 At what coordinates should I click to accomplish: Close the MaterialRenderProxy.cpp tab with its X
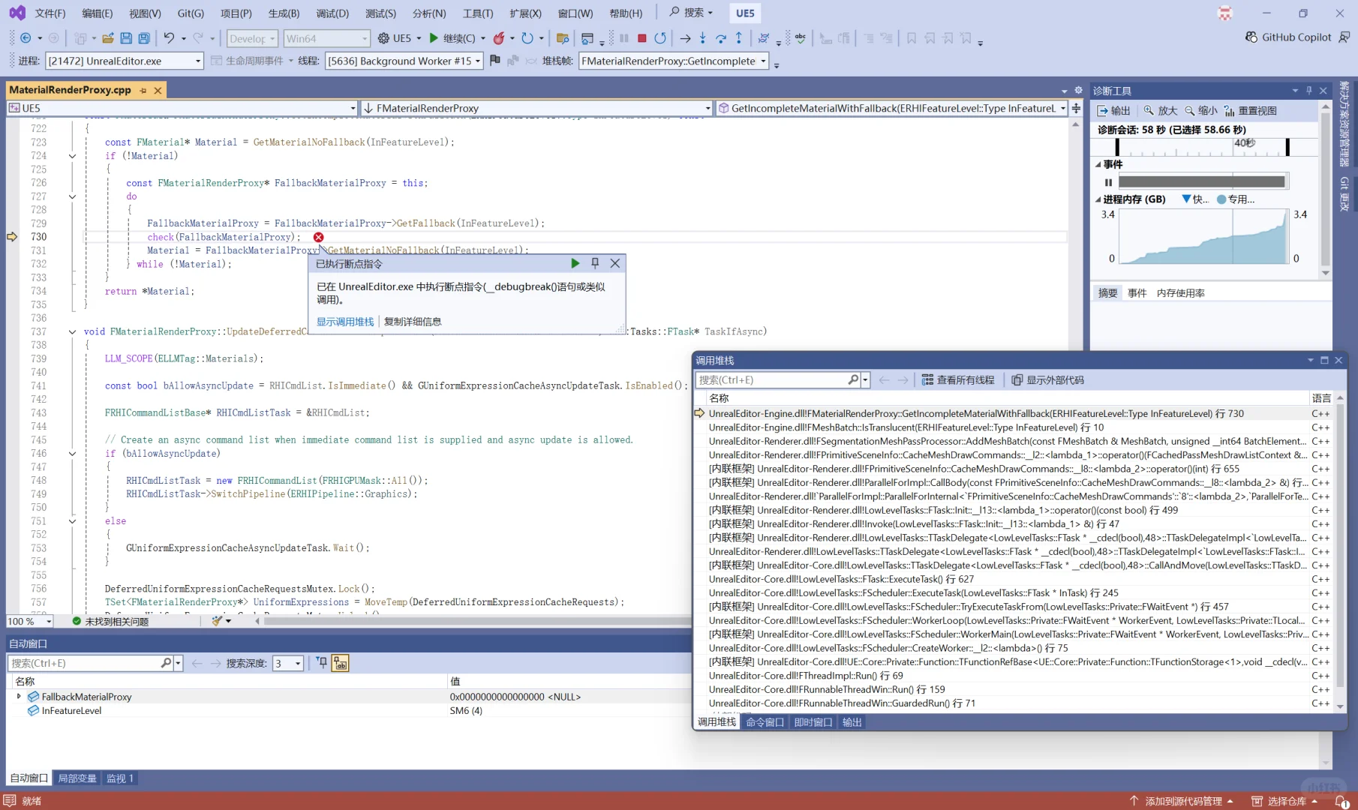pyautogui.click(x=158, y=91)
